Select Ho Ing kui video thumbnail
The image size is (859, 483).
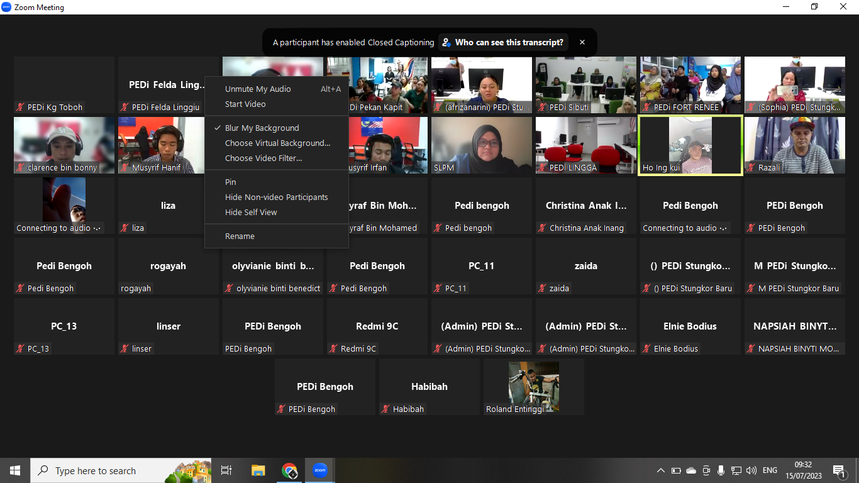pos(690,145)
